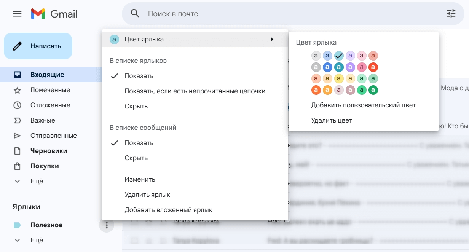Expand Ещё under the Ярлыки section

tap(37, 240)
